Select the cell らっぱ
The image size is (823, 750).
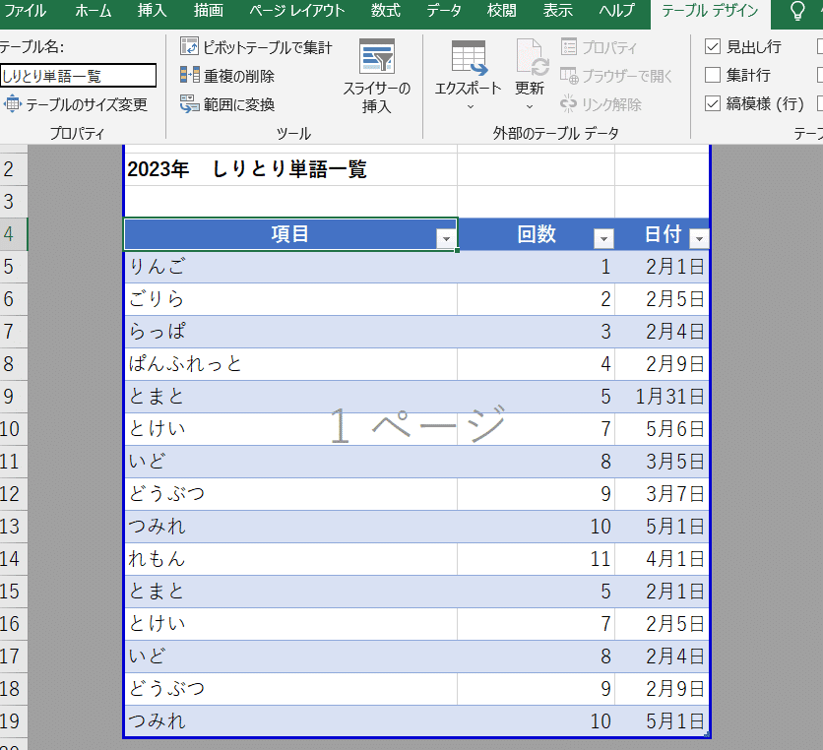(x=290, y=332)
